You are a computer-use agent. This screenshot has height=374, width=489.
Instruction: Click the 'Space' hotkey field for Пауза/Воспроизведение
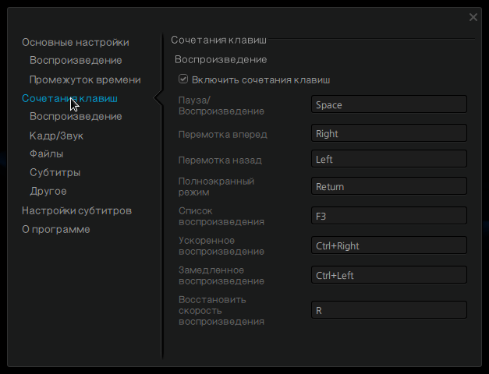coord(389,104)
